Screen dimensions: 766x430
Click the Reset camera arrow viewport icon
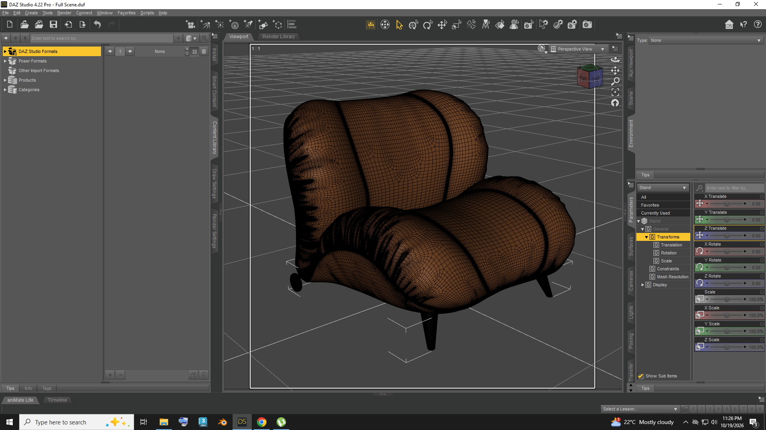click(615, 103)
